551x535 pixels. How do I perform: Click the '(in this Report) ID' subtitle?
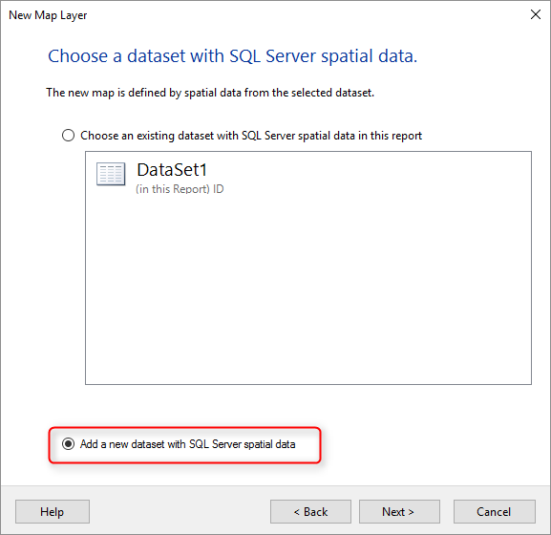[x=180, y=189]
